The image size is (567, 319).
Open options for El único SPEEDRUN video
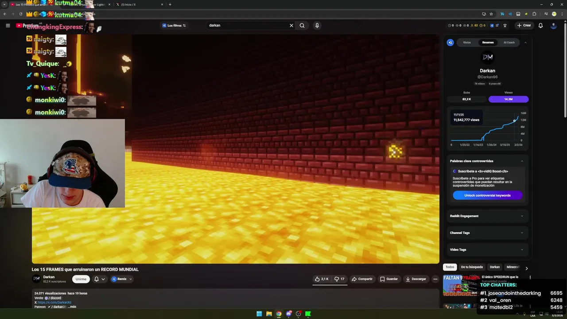click(x=530, y=277)
